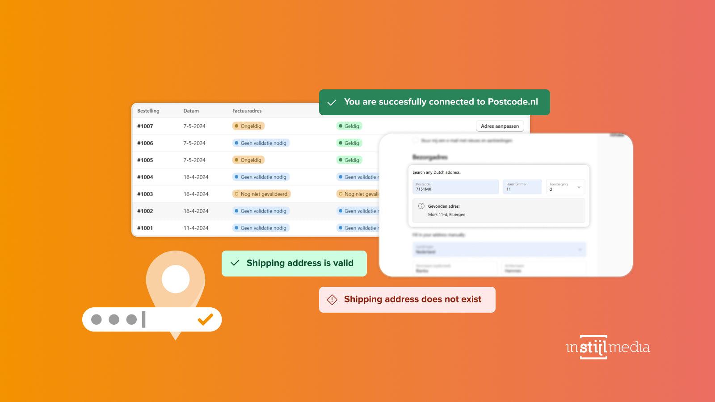Click hollow circle on Nog niet gevalideerd badge
The height and width of the screenshot is (402, 715).
click(x=237, y=194)
